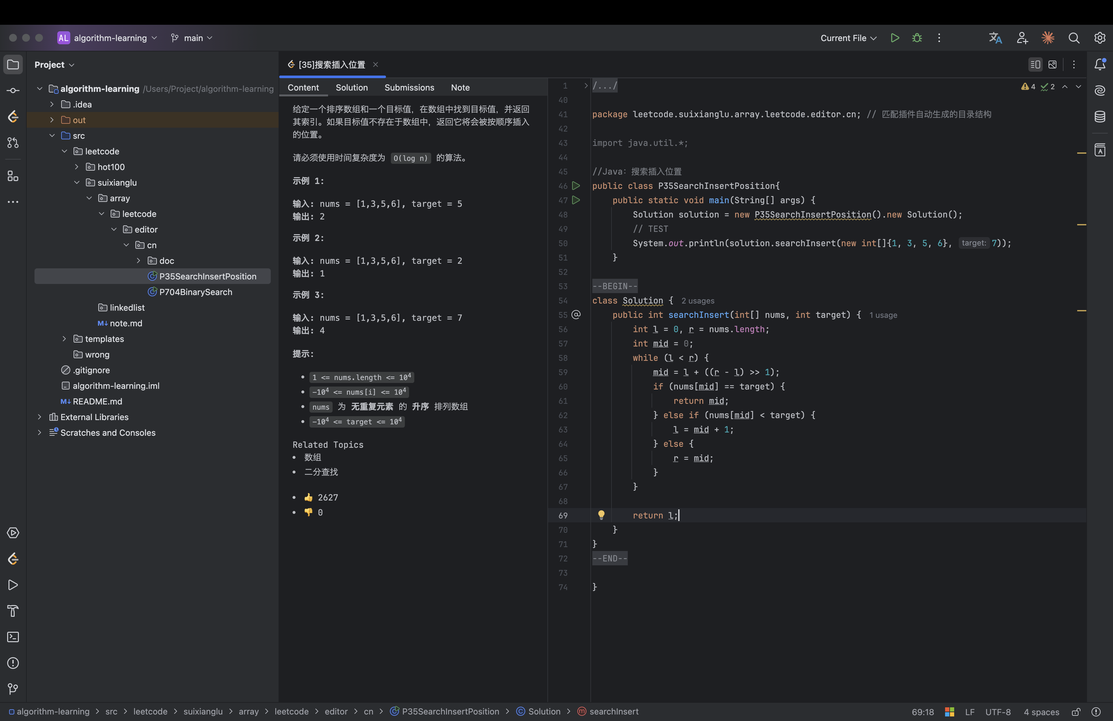Click the UTF-8 encoding in status bar
Viewport: 1113px width, 721px height.
coord(997,712)
